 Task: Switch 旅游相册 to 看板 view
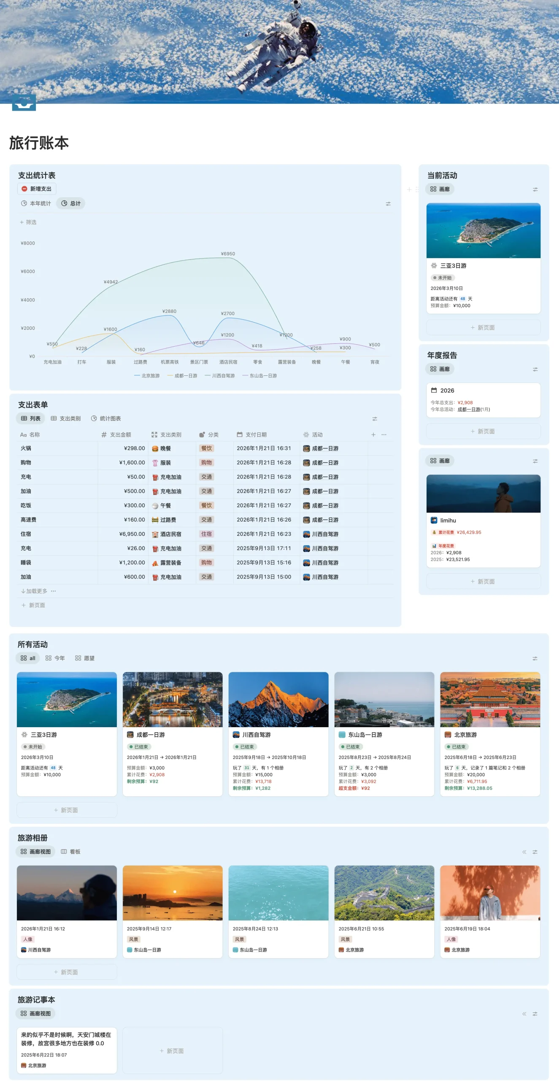pos(71,852)
